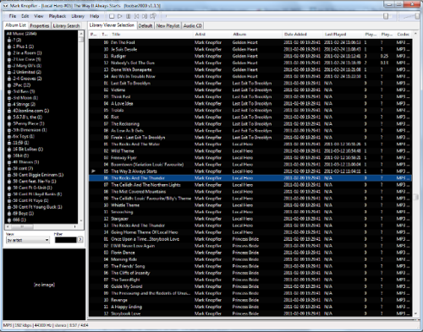Click the Stop playback button
The image size is (423, 332).
point(112,16)
